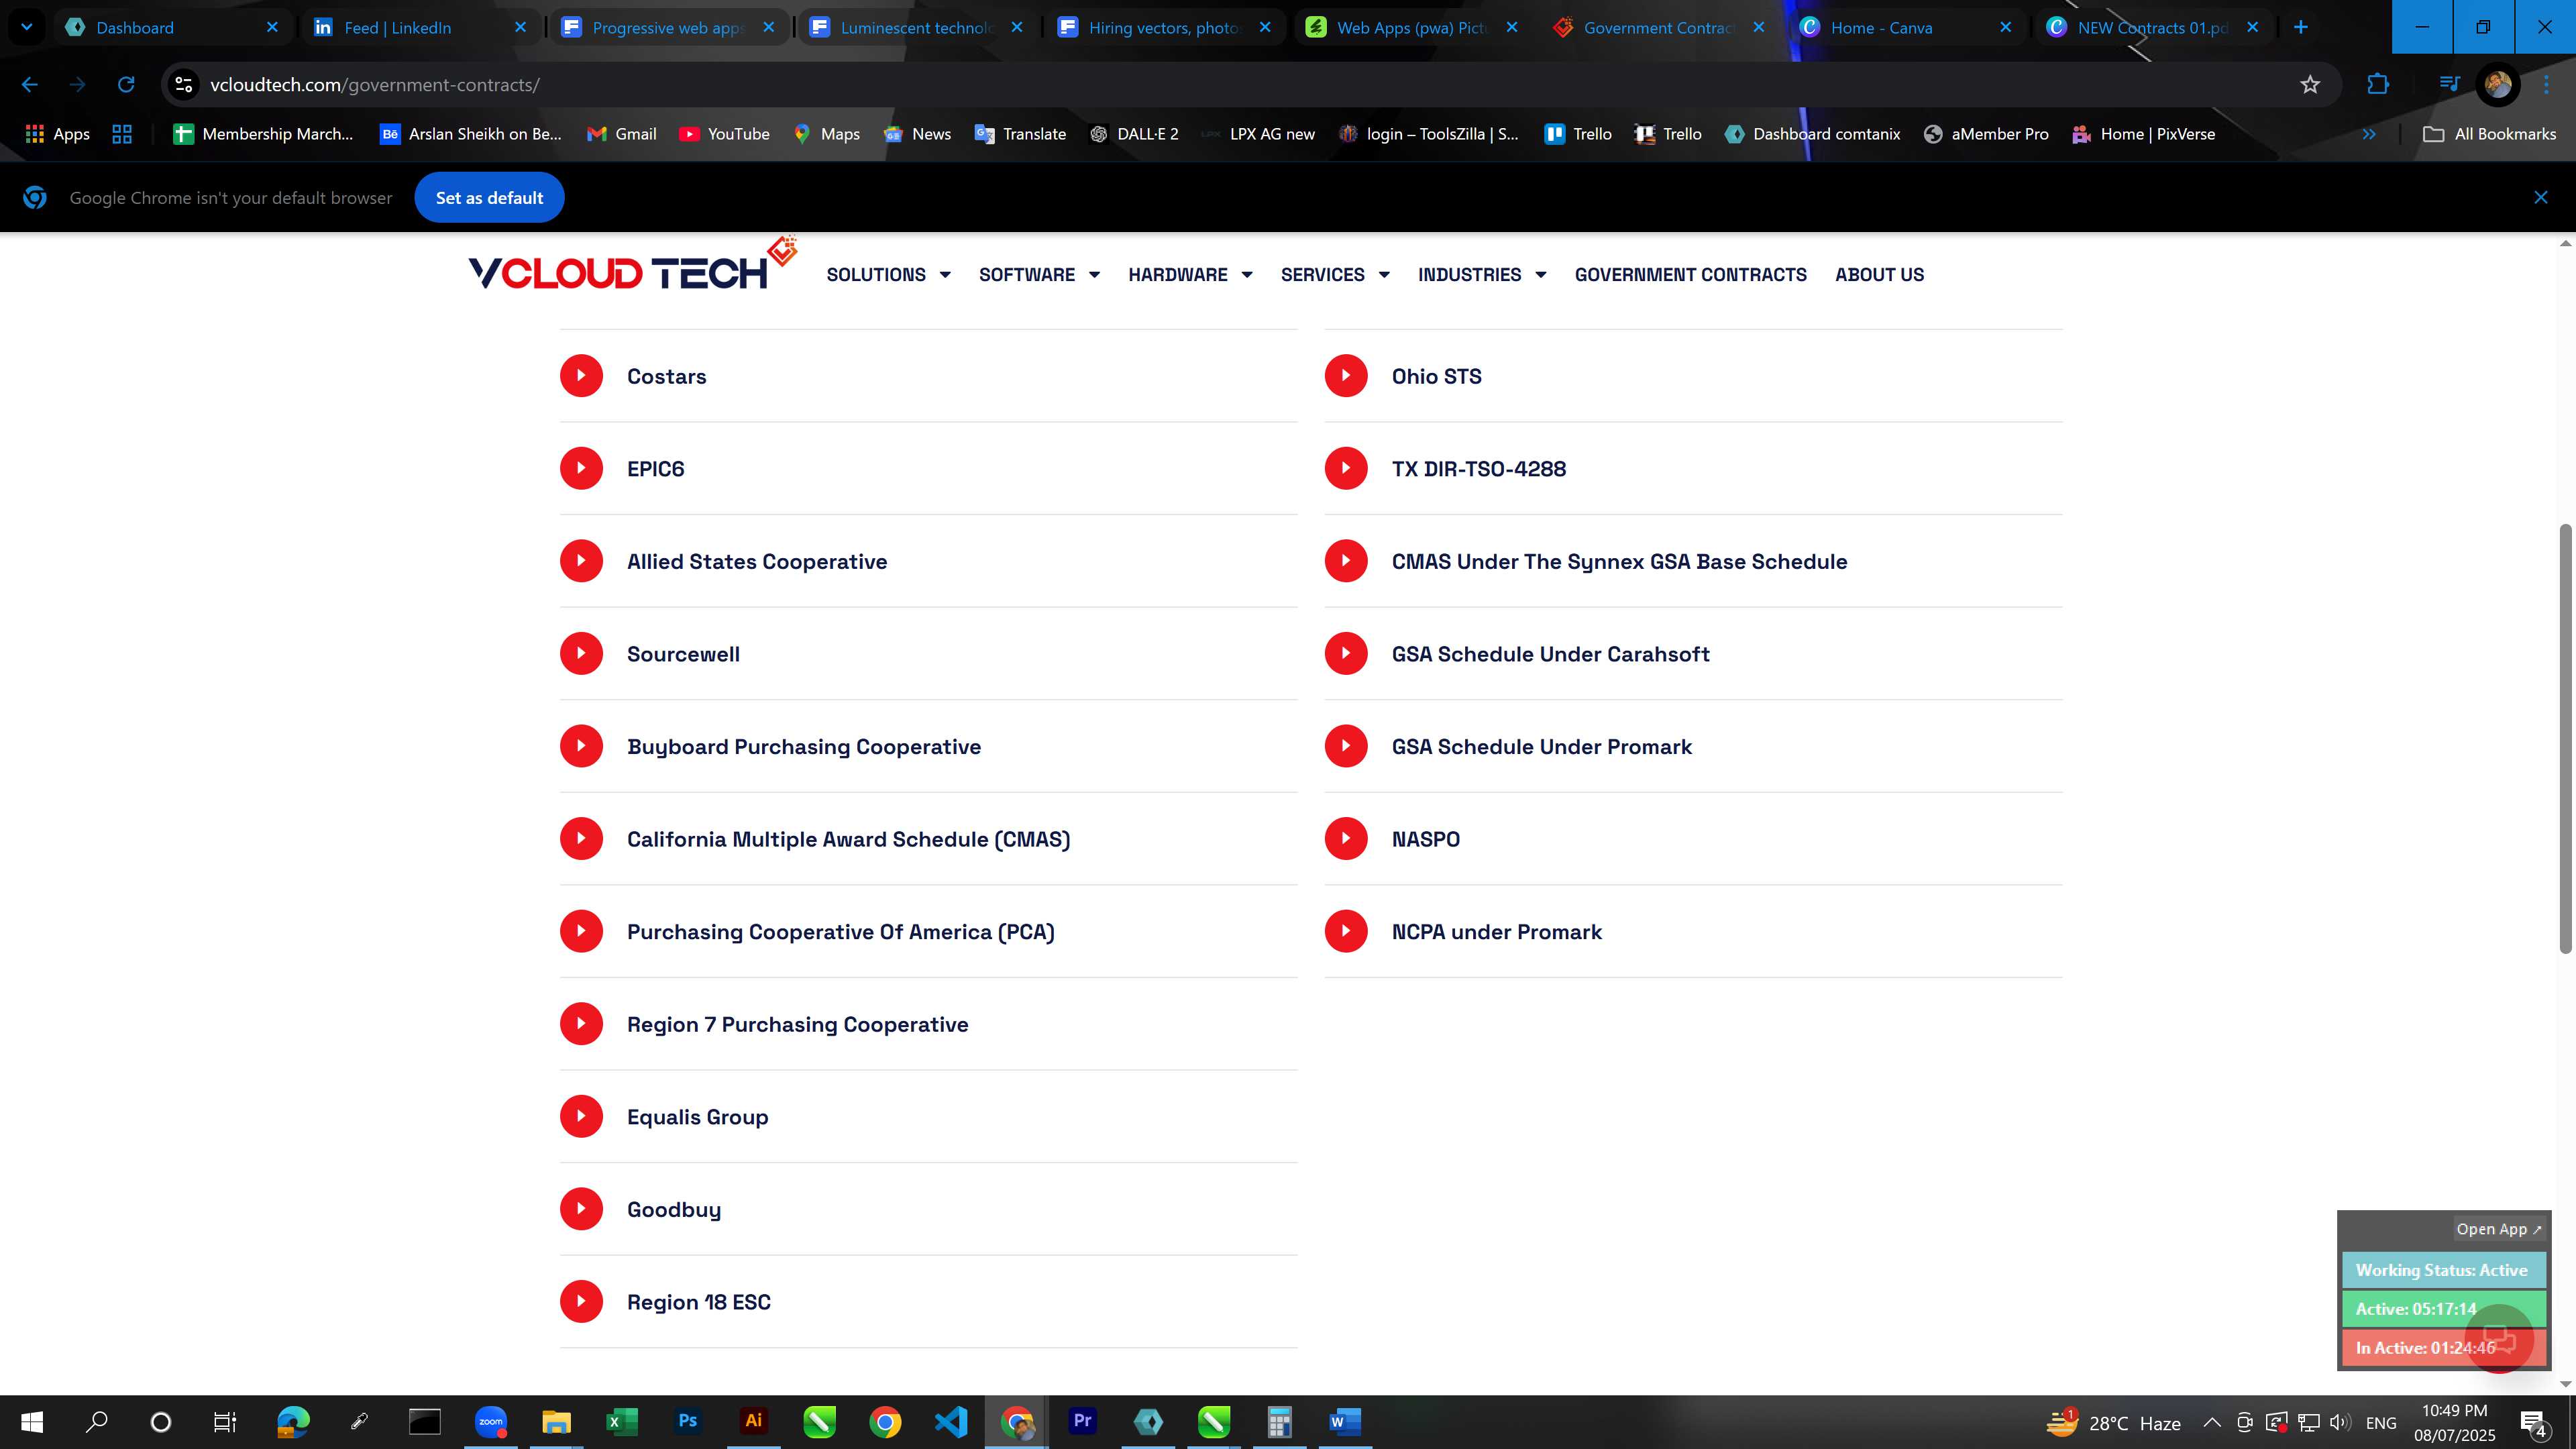The height and width of the screenshot is (1449, 2576).
Task: Open Buyboard Purchasing Cooperative entry
Action: (804, 747)
